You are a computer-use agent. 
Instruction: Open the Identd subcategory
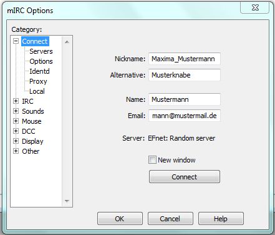(39, 71)
